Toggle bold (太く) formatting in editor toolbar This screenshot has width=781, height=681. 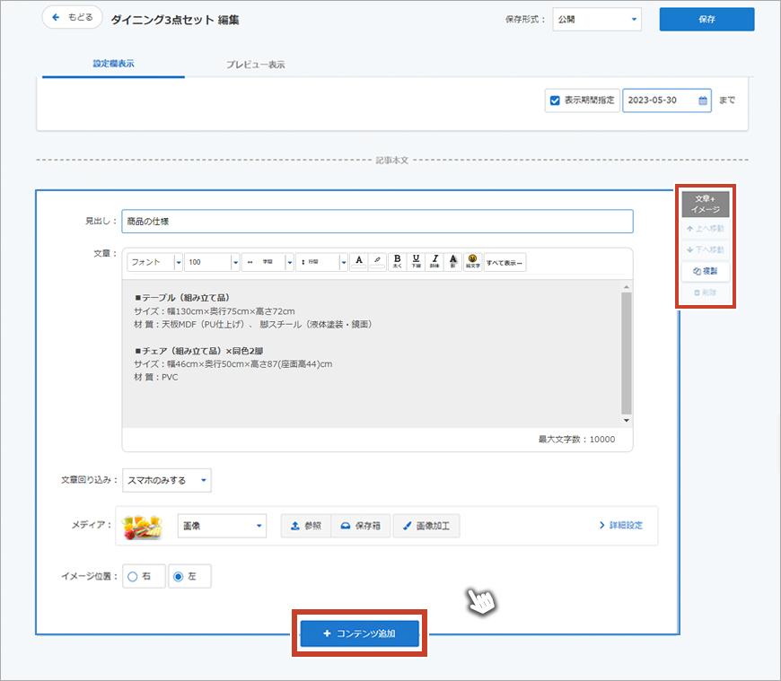(397, 261)
